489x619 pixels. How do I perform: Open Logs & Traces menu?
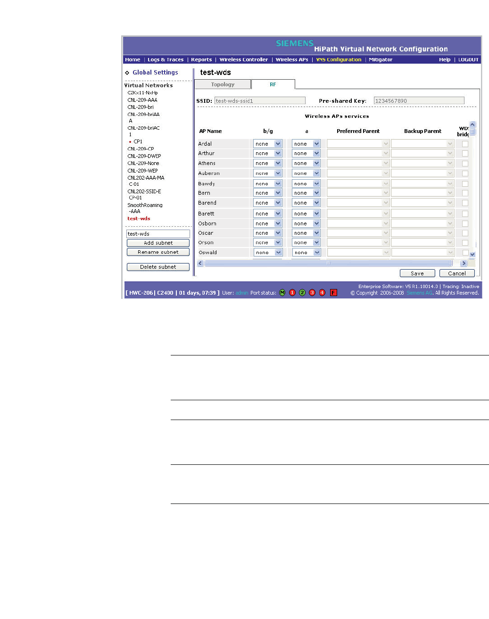click(x=166, y=60)
